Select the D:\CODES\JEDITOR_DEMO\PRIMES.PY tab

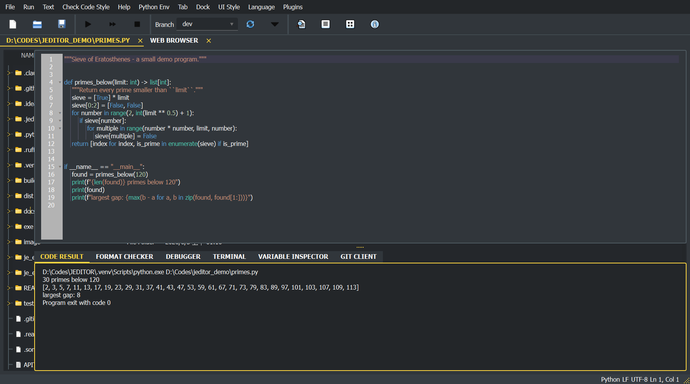68,40
